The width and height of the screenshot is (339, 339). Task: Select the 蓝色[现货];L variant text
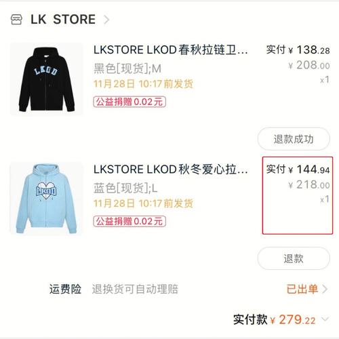tap(125, 188)
